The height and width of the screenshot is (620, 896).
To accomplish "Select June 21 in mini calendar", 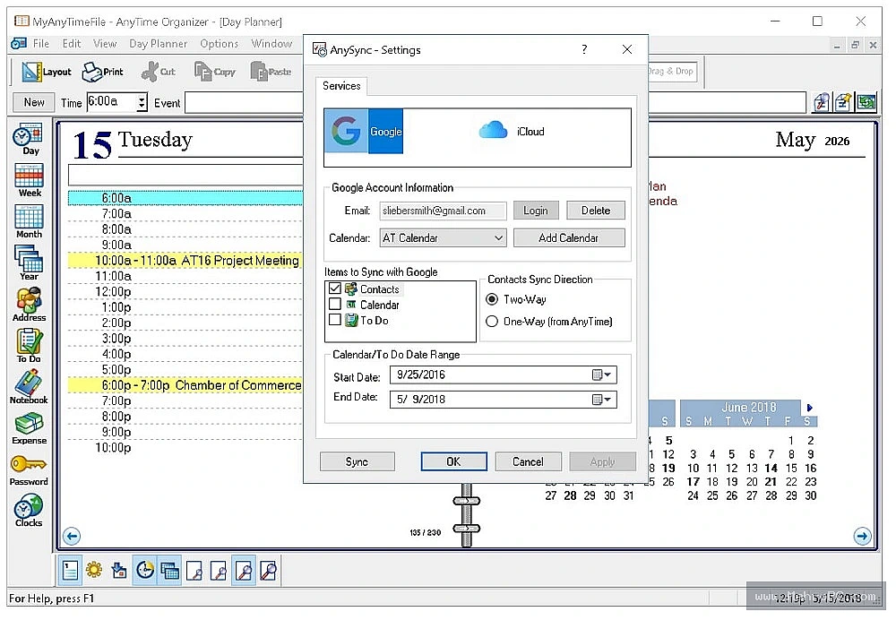I will 771,482.
